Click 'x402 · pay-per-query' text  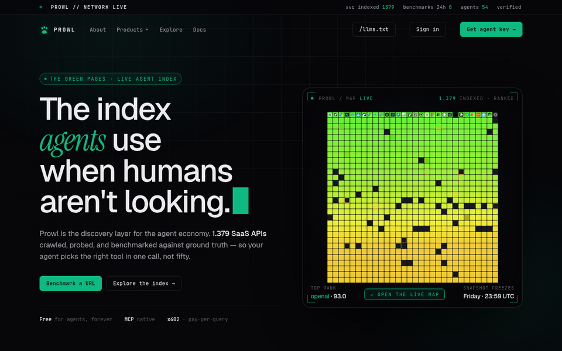[197, 319]
